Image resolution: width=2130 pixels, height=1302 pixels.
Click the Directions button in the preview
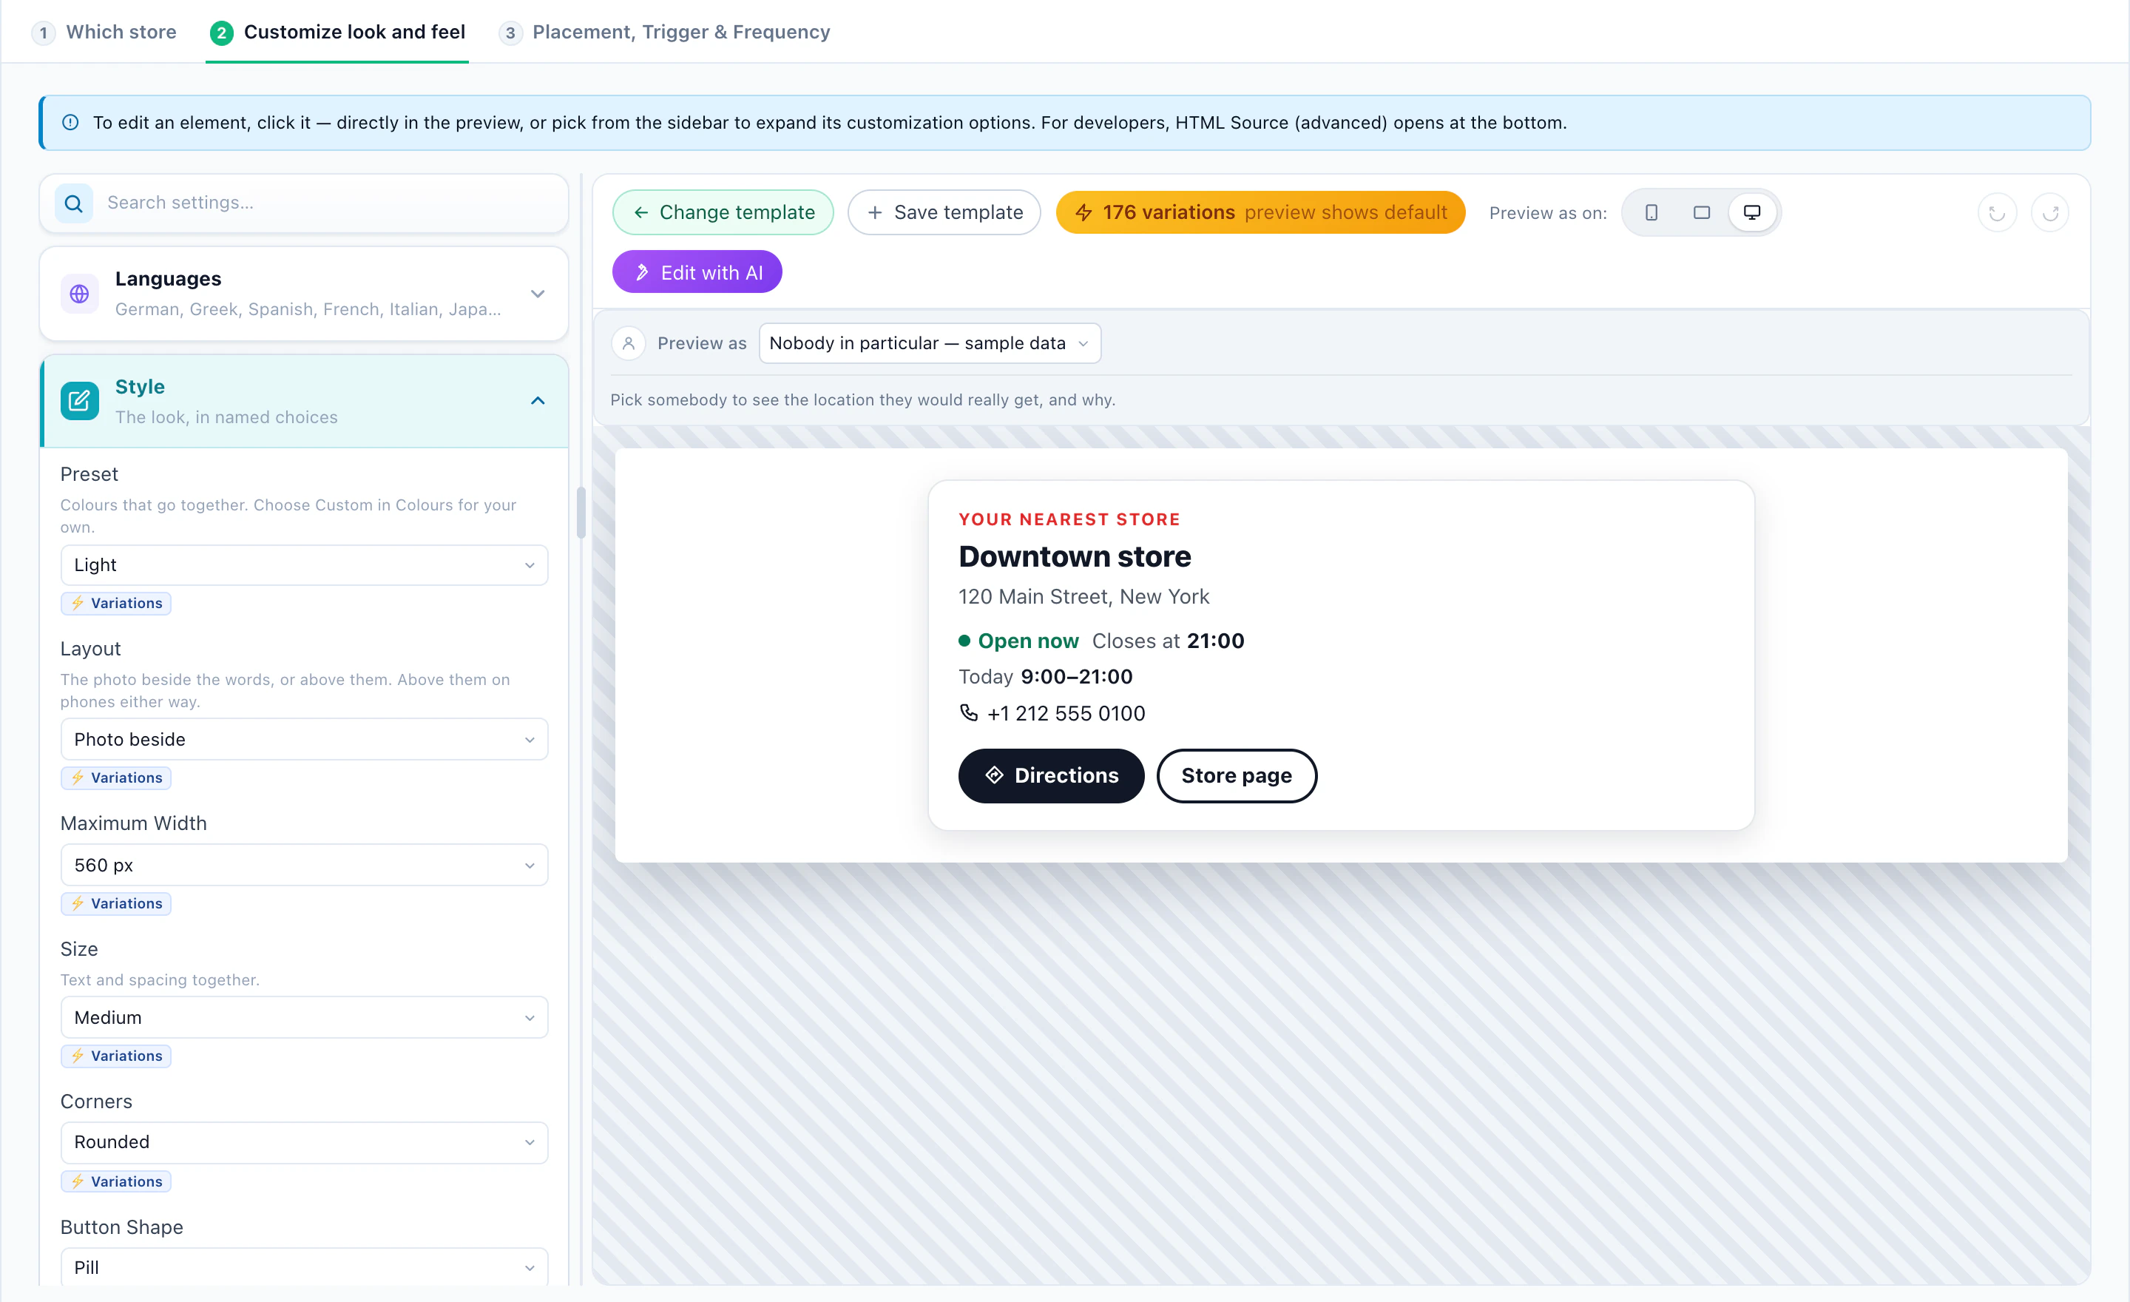[1050, 775]
